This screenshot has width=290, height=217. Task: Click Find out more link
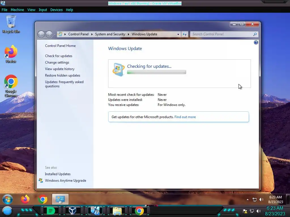click(x=185, y=117)
